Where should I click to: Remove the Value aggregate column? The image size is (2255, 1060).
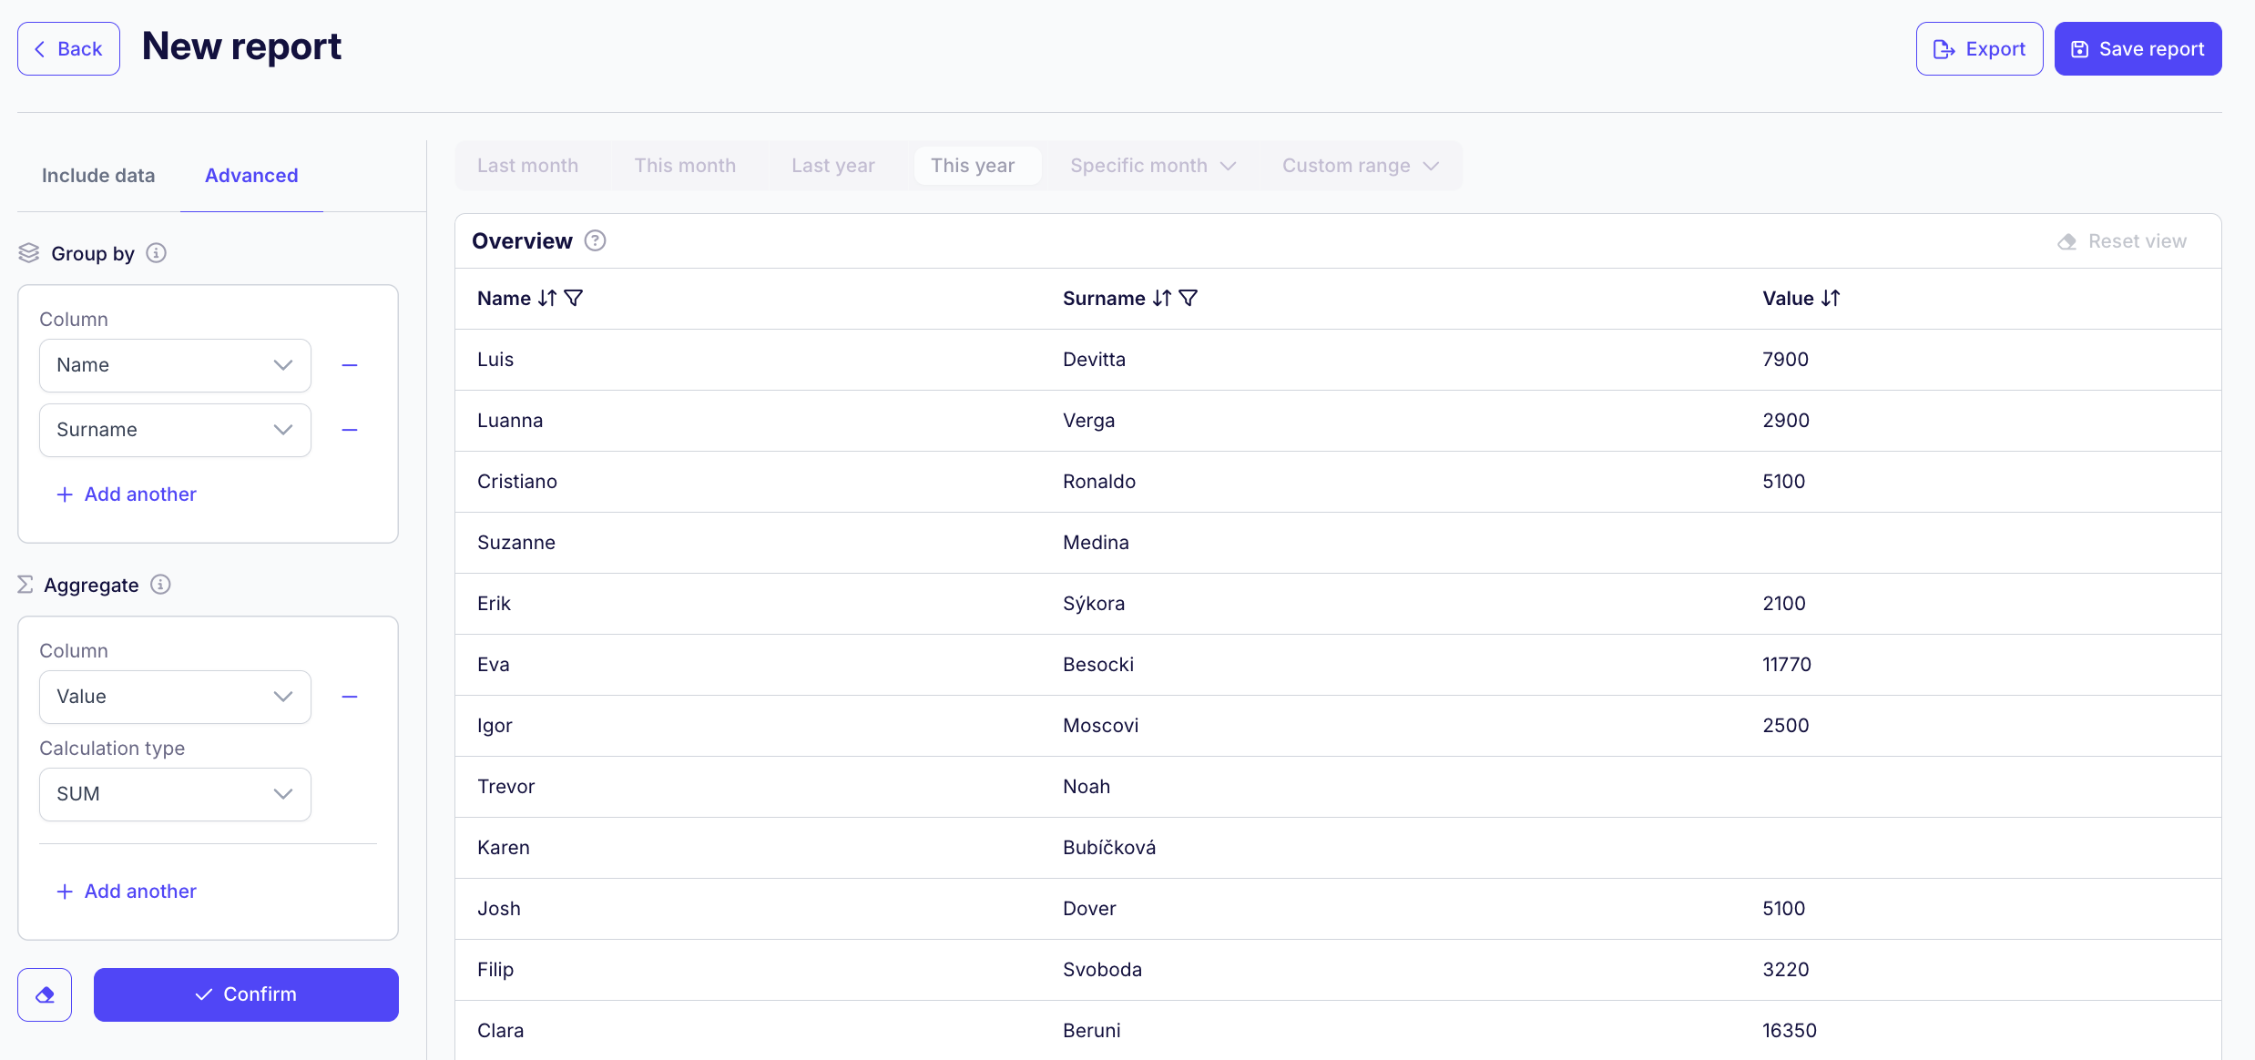tap(350, 697)
